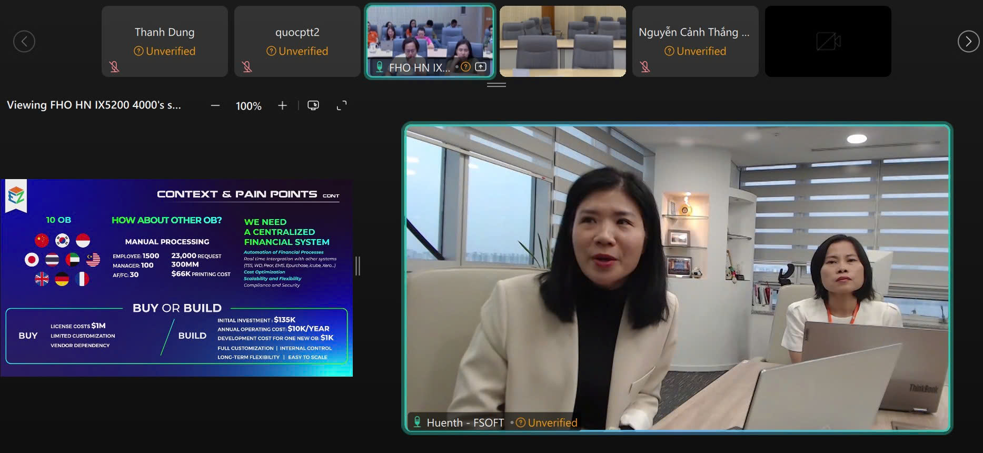Click the camera-off icon on black tile
This screenshot has width=983, height=453.
coord(828,41)
